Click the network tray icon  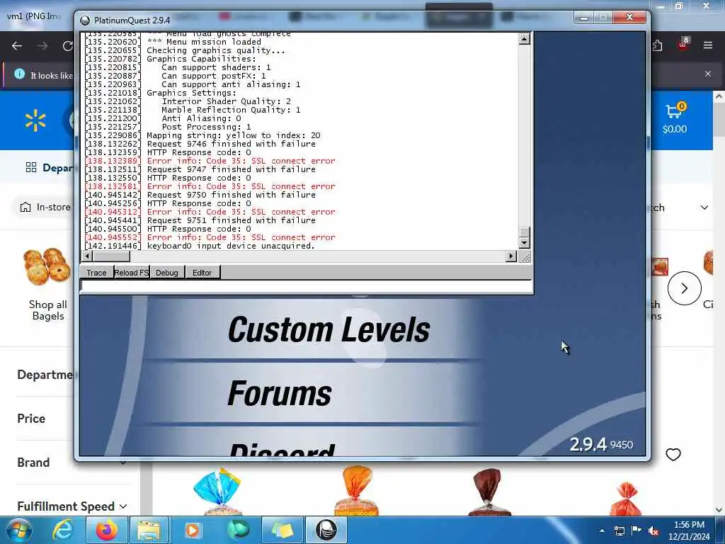(x=619, y=531)
